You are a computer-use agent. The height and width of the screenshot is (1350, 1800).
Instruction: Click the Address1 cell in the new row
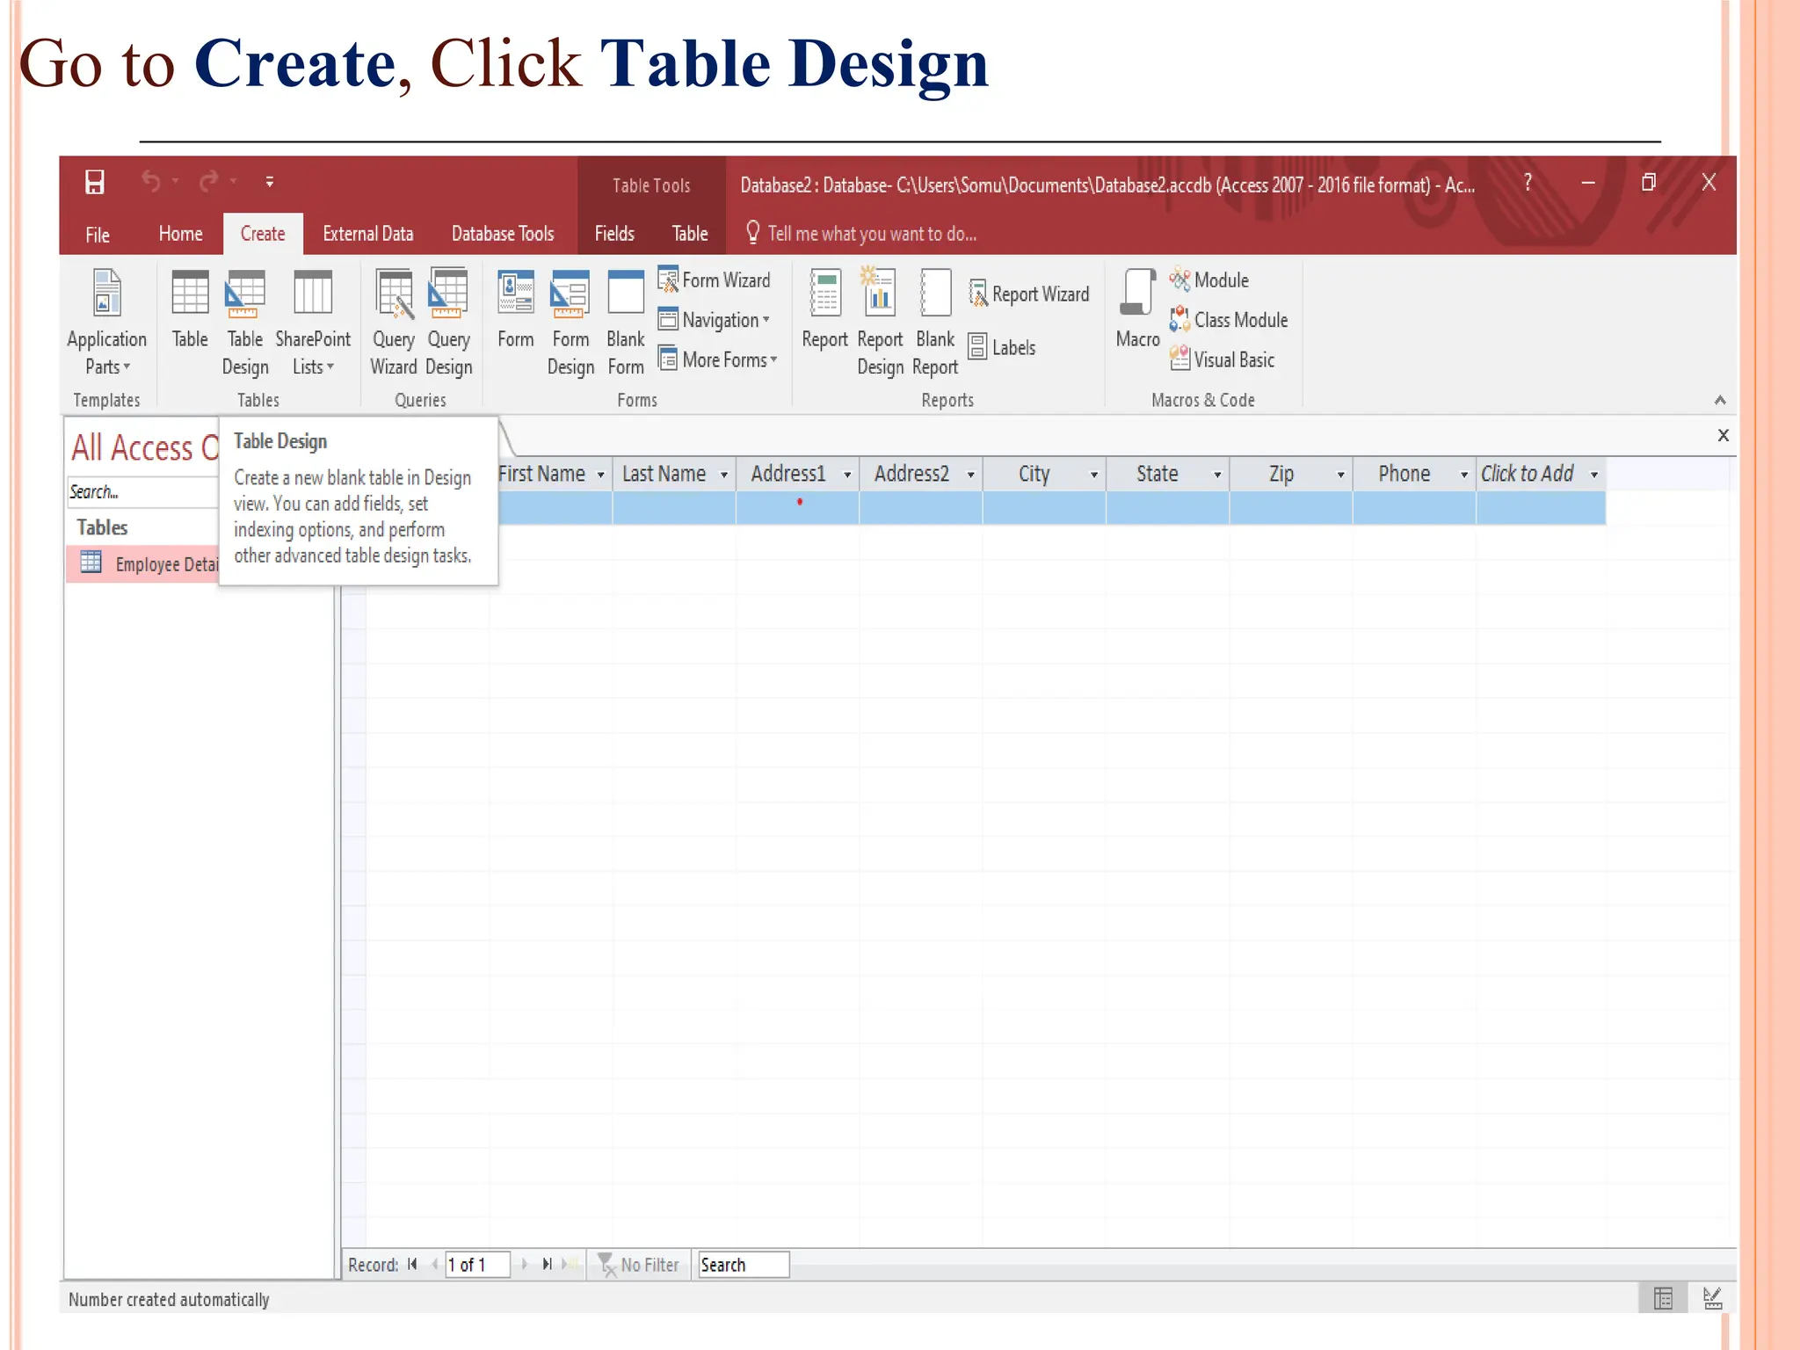797,508
